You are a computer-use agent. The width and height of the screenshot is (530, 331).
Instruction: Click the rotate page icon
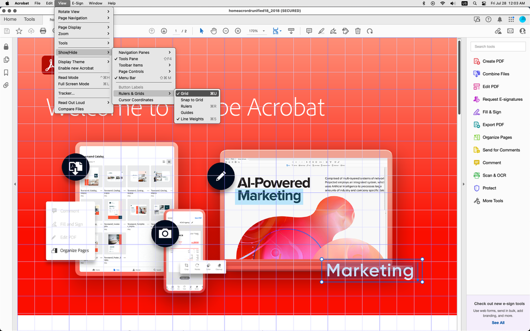[370, 31]
